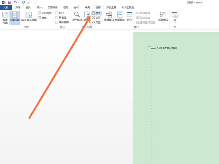
Task: Undo the last action
Action: 15,2
